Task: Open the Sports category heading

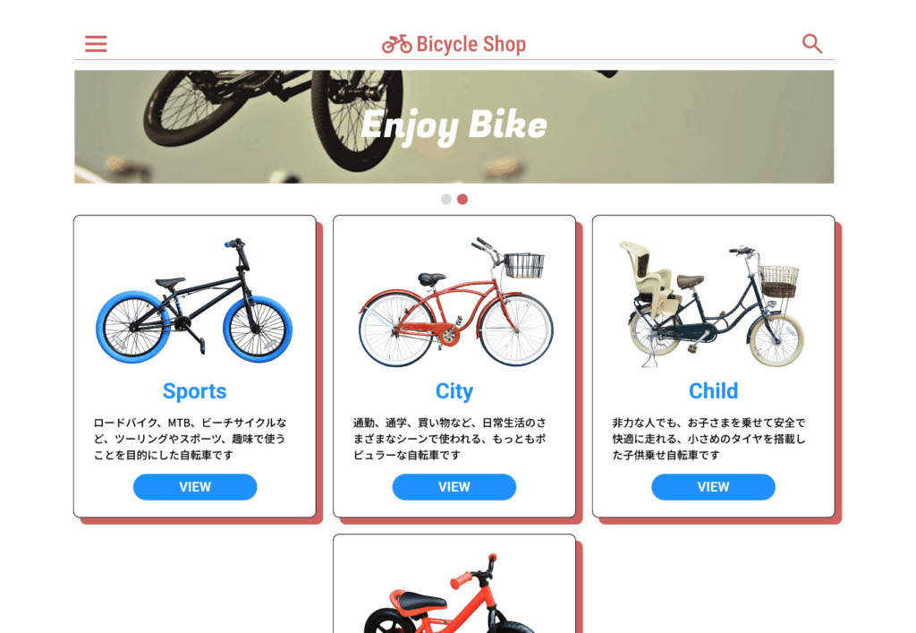Action: (194, 391)
